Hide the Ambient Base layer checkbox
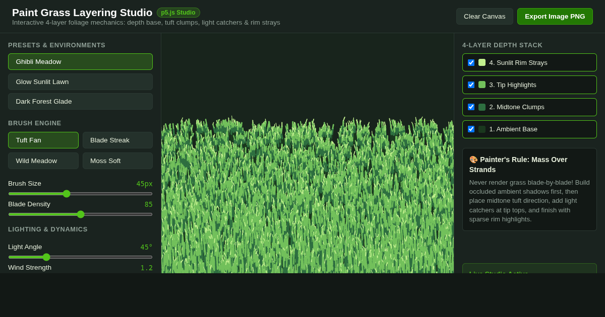Viewport: 605px width, 317px height. point(471,129)
